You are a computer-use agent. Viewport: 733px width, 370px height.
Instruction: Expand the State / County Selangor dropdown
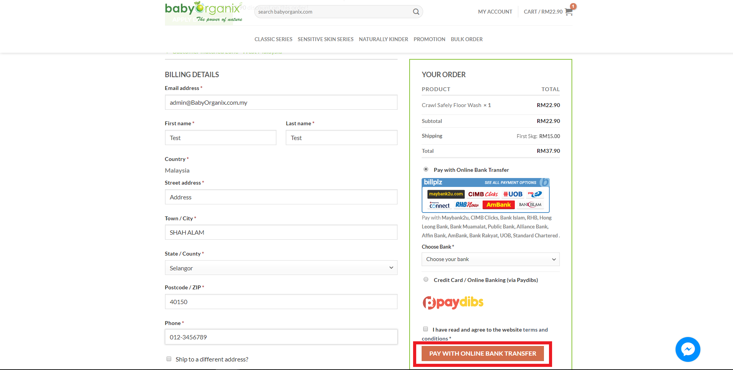pyautogui.click(x=281, y=268)
